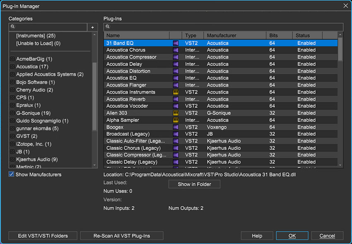Click the 32 bits cell for Broadcast (Legacy)

(x=272, y=134)
